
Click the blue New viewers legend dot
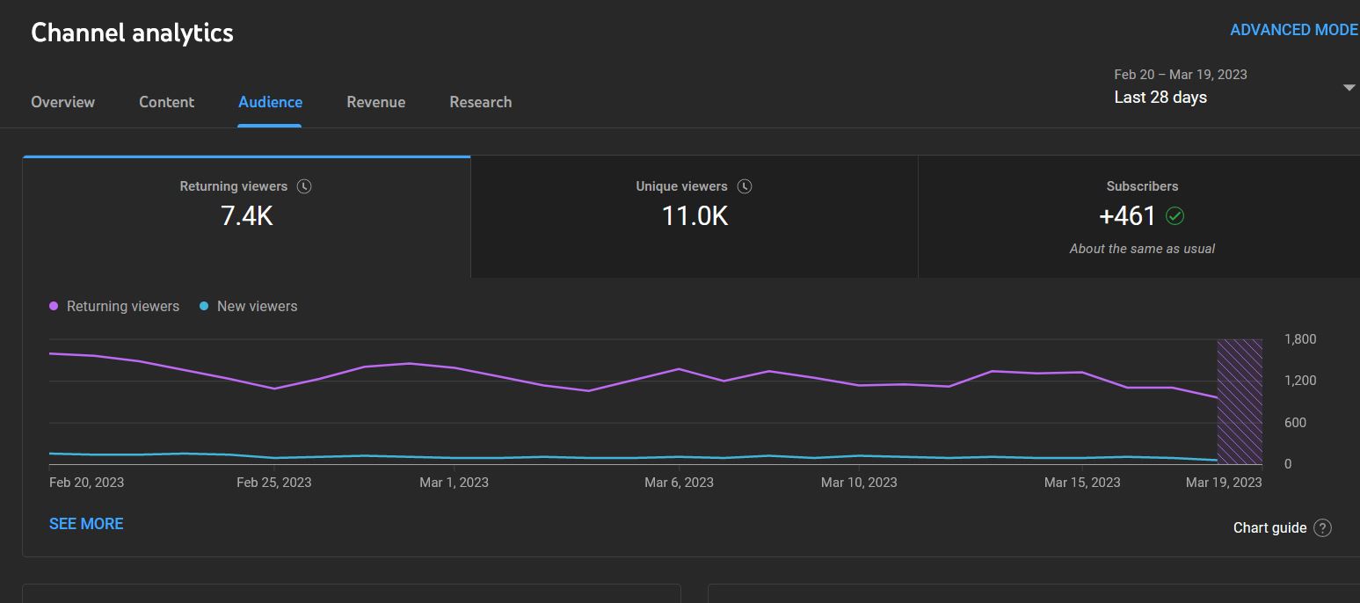pos(204,307)
